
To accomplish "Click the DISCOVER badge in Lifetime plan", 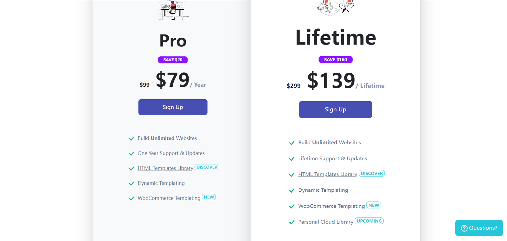I will [x=372, y=173].
